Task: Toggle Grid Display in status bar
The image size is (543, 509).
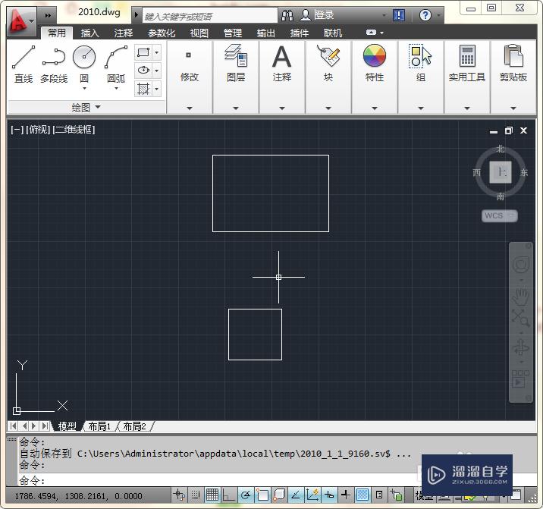Action: coord(212,495)
